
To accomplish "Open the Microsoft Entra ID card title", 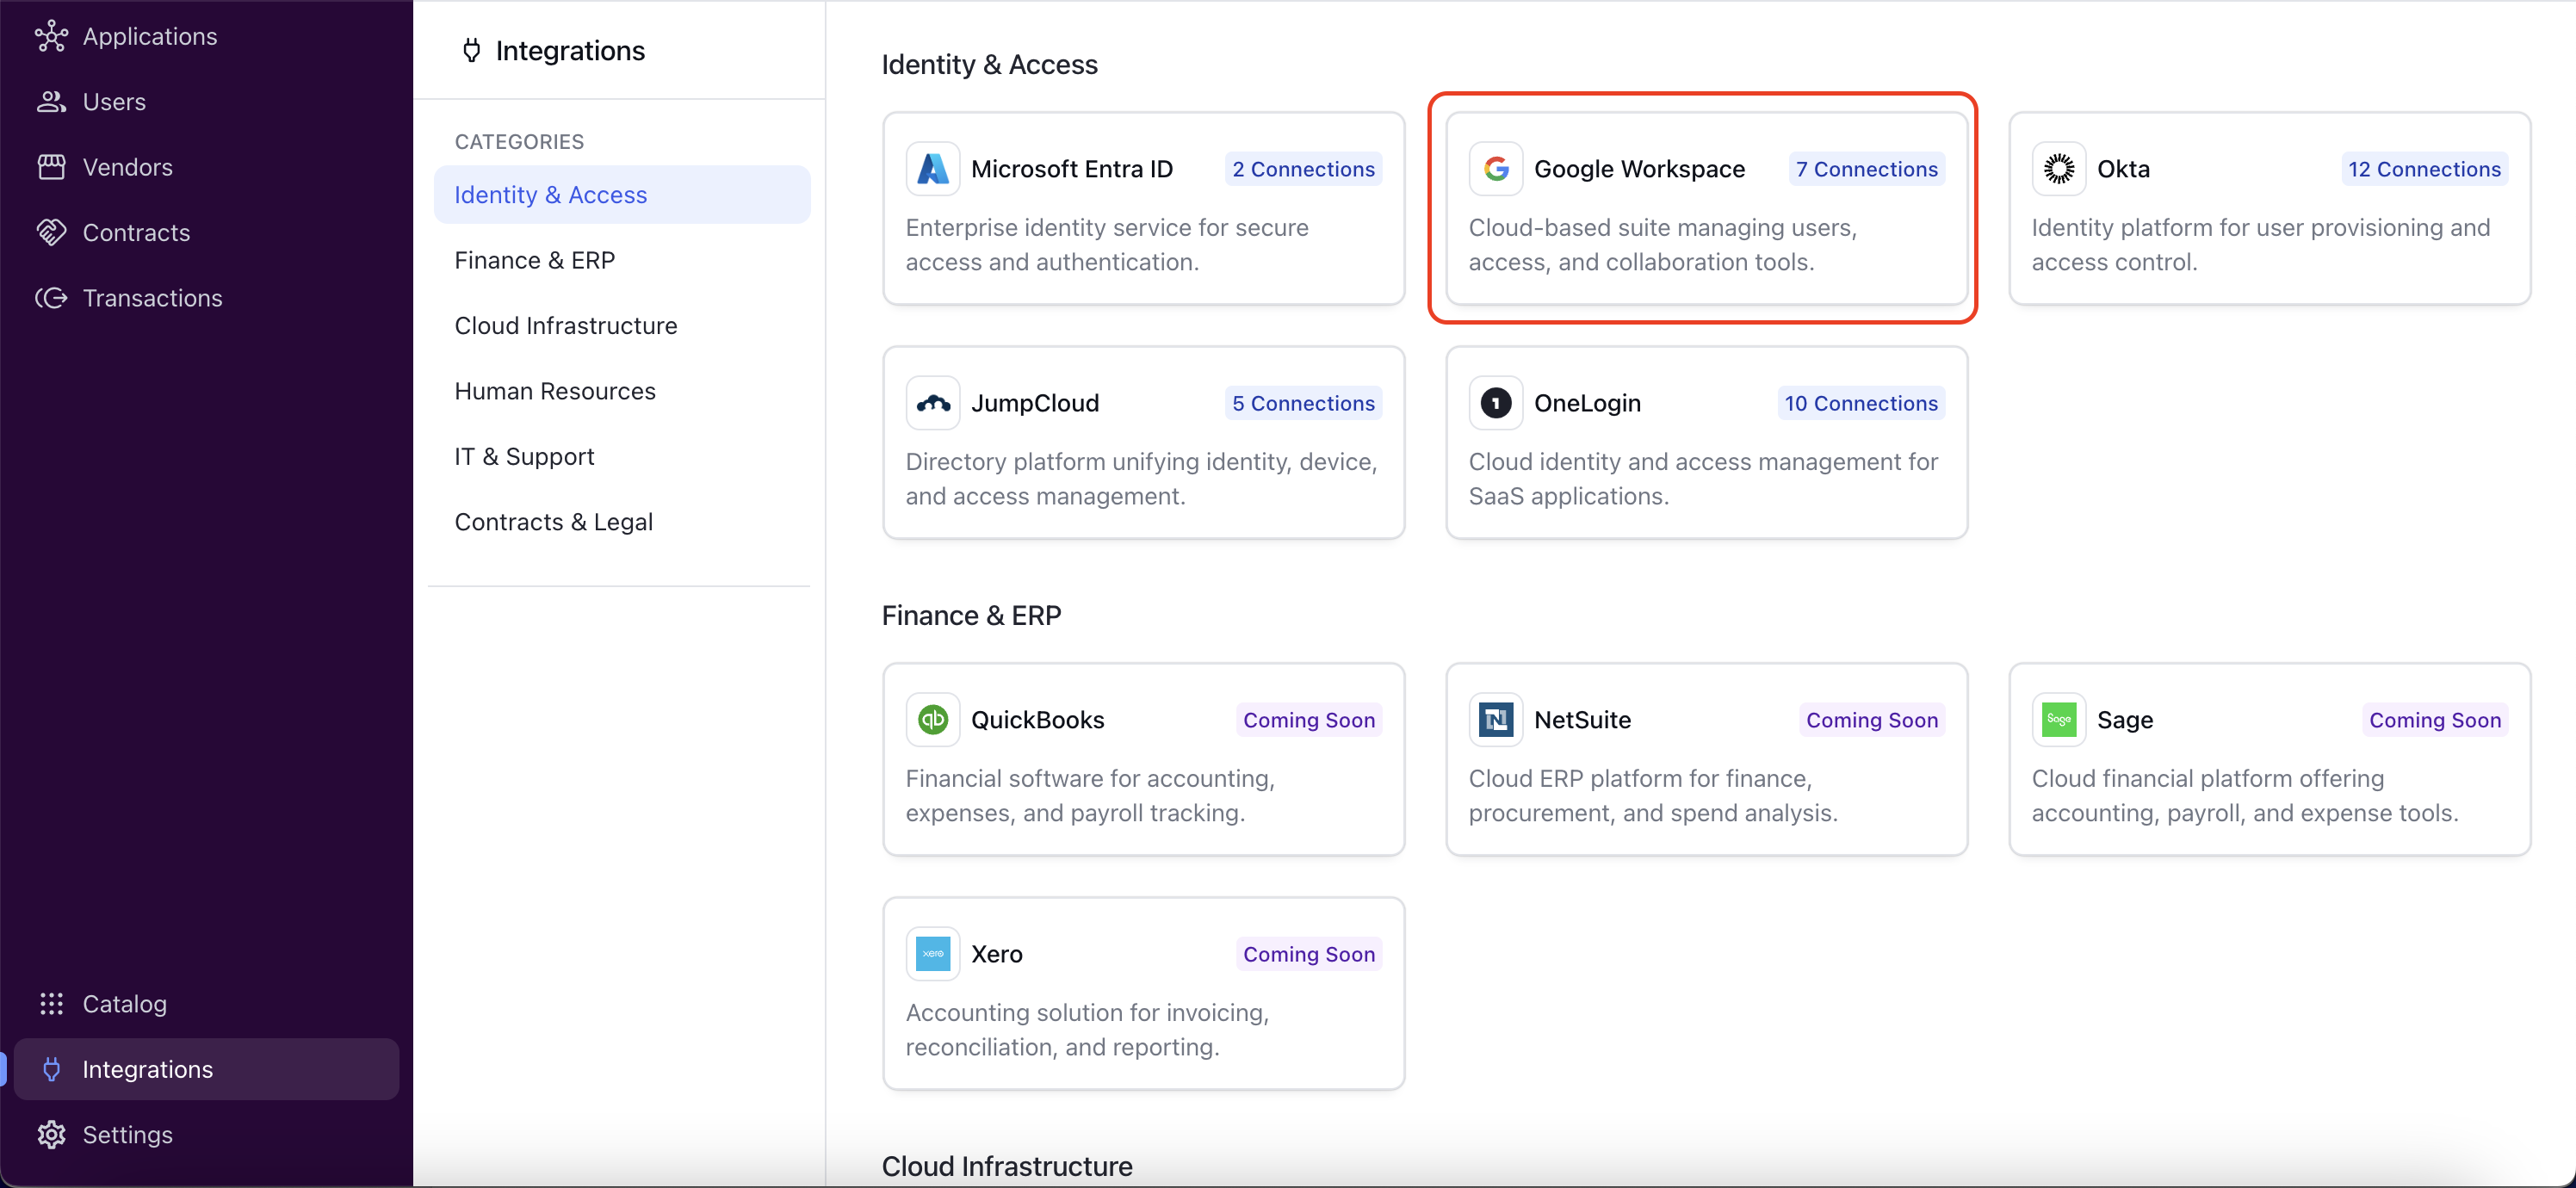I will (1072, 169).
